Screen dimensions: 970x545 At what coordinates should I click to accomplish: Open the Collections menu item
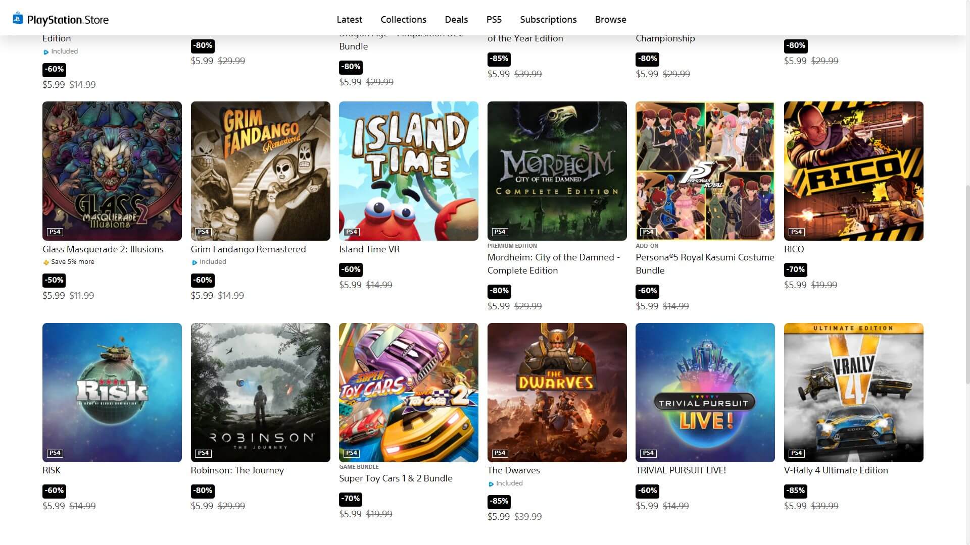click(x=403, y=20)
